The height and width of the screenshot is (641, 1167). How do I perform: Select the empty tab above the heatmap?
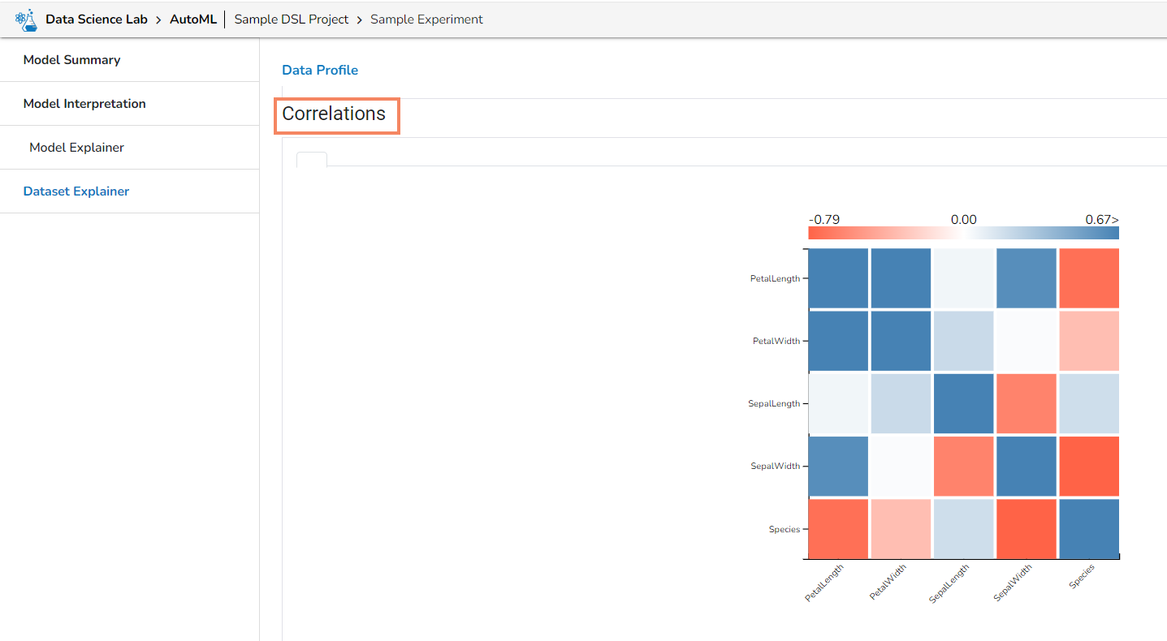coord(312,159)
